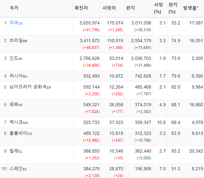This screenshot has height=178, width=204.
Task: Click India incidence rate 2,005
Action: [197, 58]
